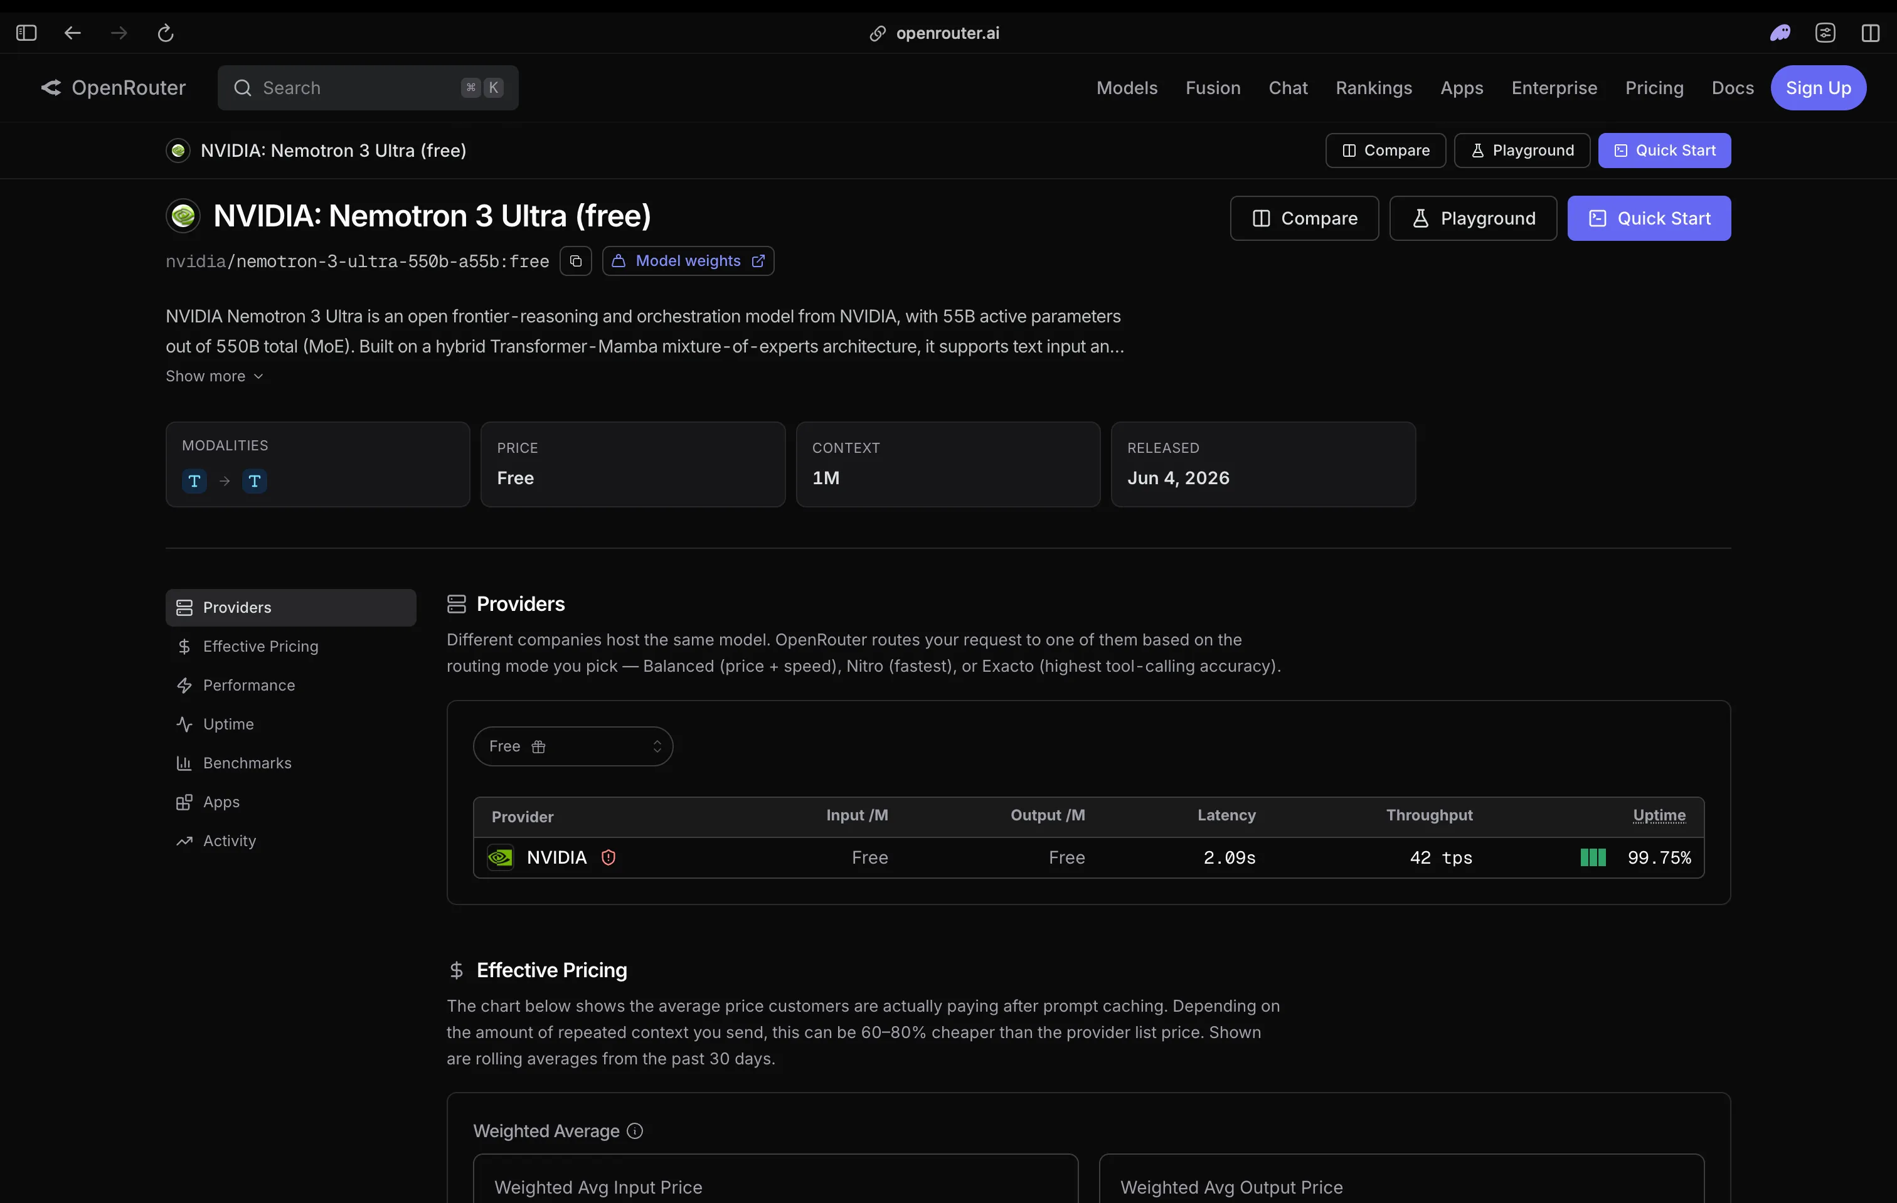The width and height of the screenshot is (1897, 1203).
Task: Open the Model weights link
Action: [688, 261]
